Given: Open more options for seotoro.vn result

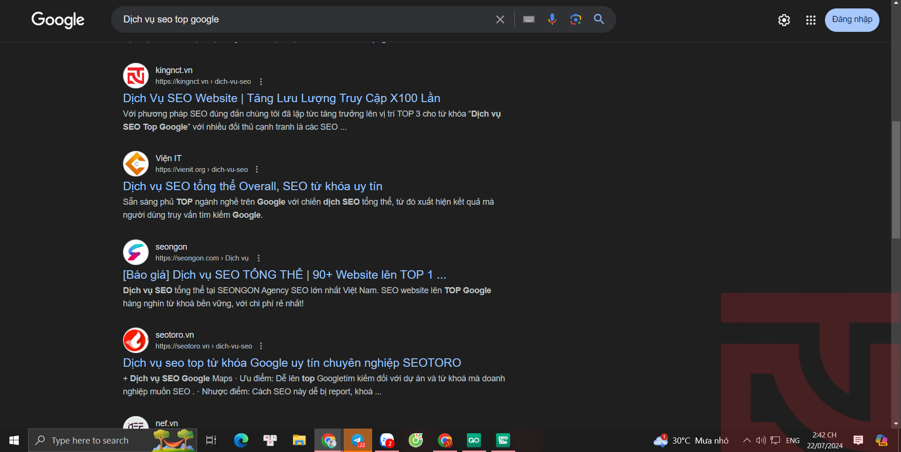Looking at the screenshot, I should [x=261, y=346].
